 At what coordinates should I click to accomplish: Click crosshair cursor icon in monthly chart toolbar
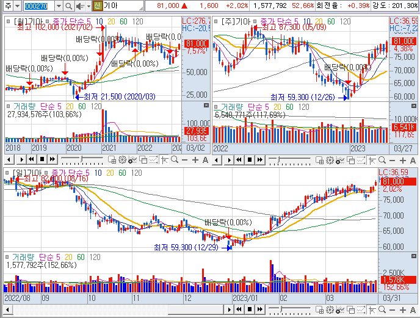(164, 160)
